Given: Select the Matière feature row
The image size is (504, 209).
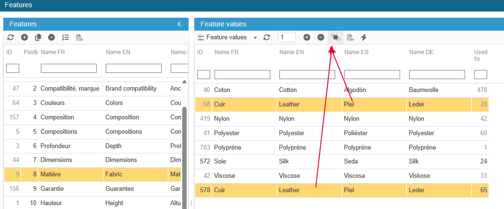Looking at the screenshot, I should point(92,174).
